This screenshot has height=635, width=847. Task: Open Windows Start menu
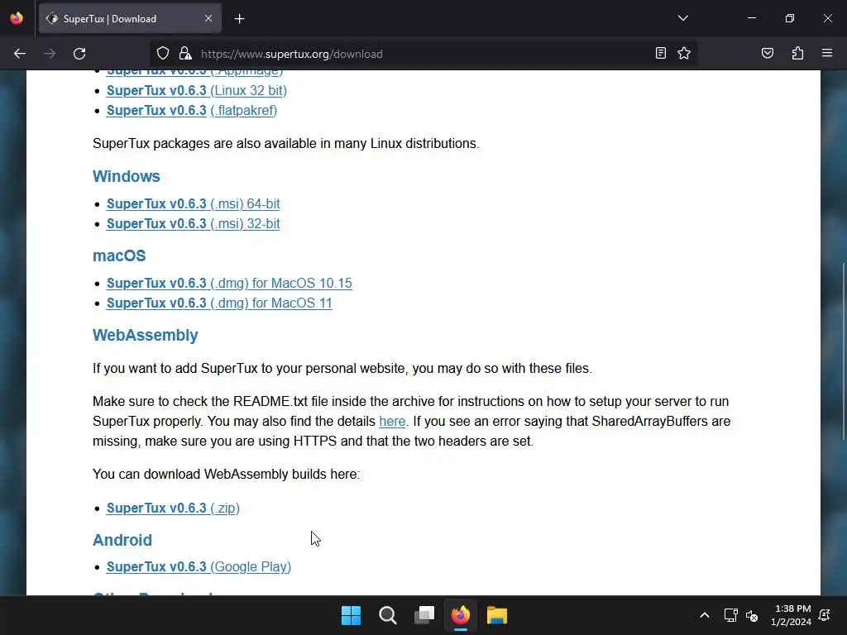(x=351, y=615)
